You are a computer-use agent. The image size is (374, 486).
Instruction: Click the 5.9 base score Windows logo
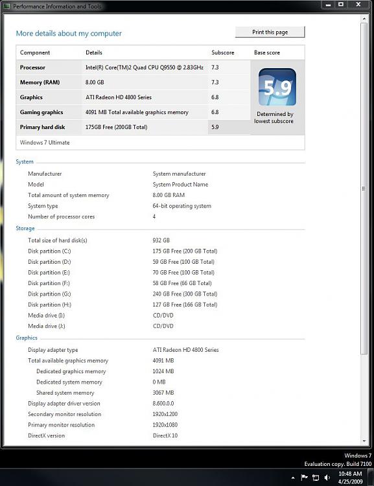tap(277, 87)
